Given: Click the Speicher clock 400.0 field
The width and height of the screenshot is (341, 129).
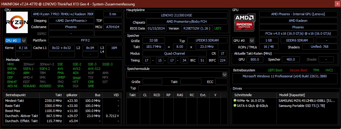Looking at the screenshot, I should [290, 59].
